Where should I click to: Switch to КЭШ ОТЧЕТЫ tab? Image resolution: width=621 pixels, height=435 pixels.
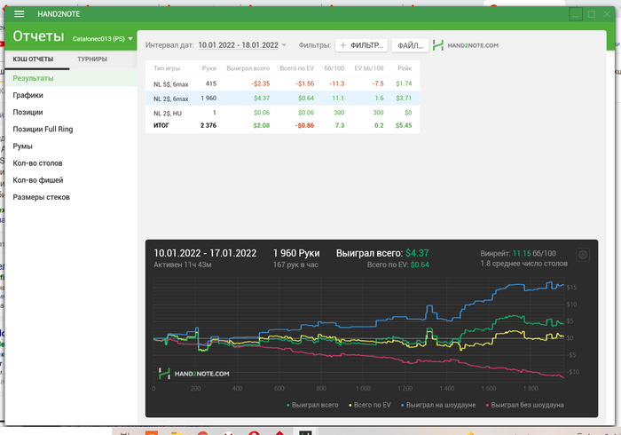click(33, 59)
